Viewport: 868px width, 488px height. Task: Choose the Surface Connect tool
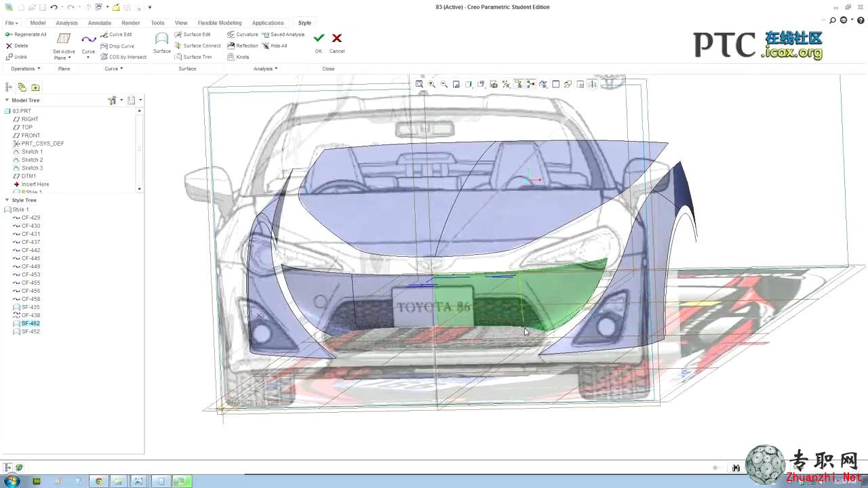[197, 46]
